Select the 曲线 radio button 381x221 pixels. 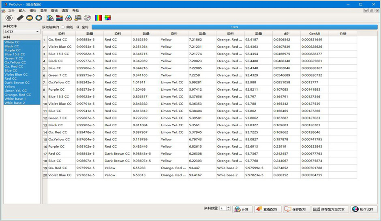pos(63,27)
